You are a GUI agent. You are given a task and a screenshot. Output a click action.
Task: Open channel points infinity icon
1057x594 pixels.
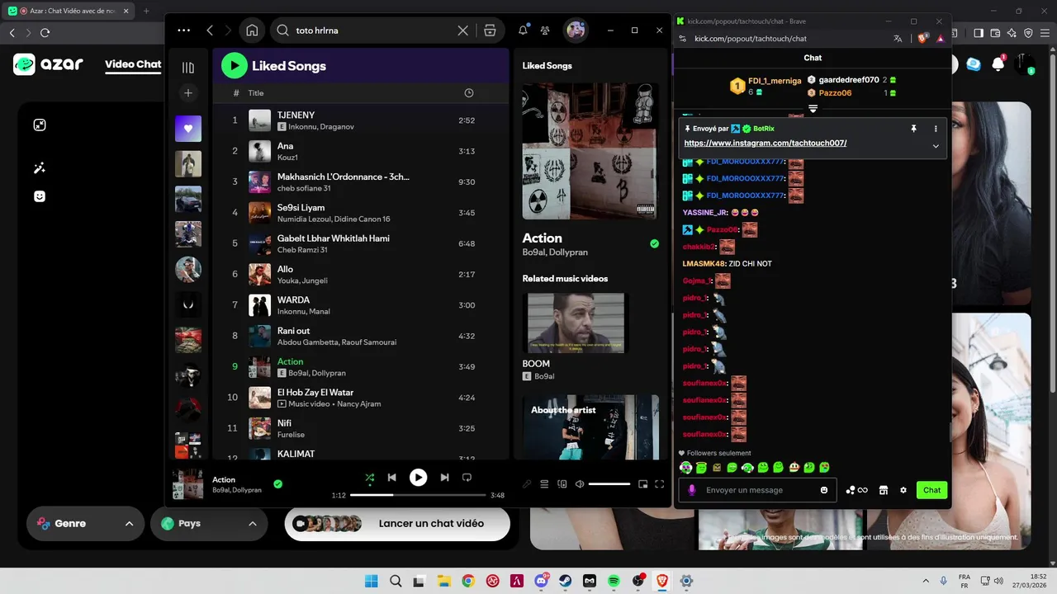pyautogui.click(x=856, y=490)
